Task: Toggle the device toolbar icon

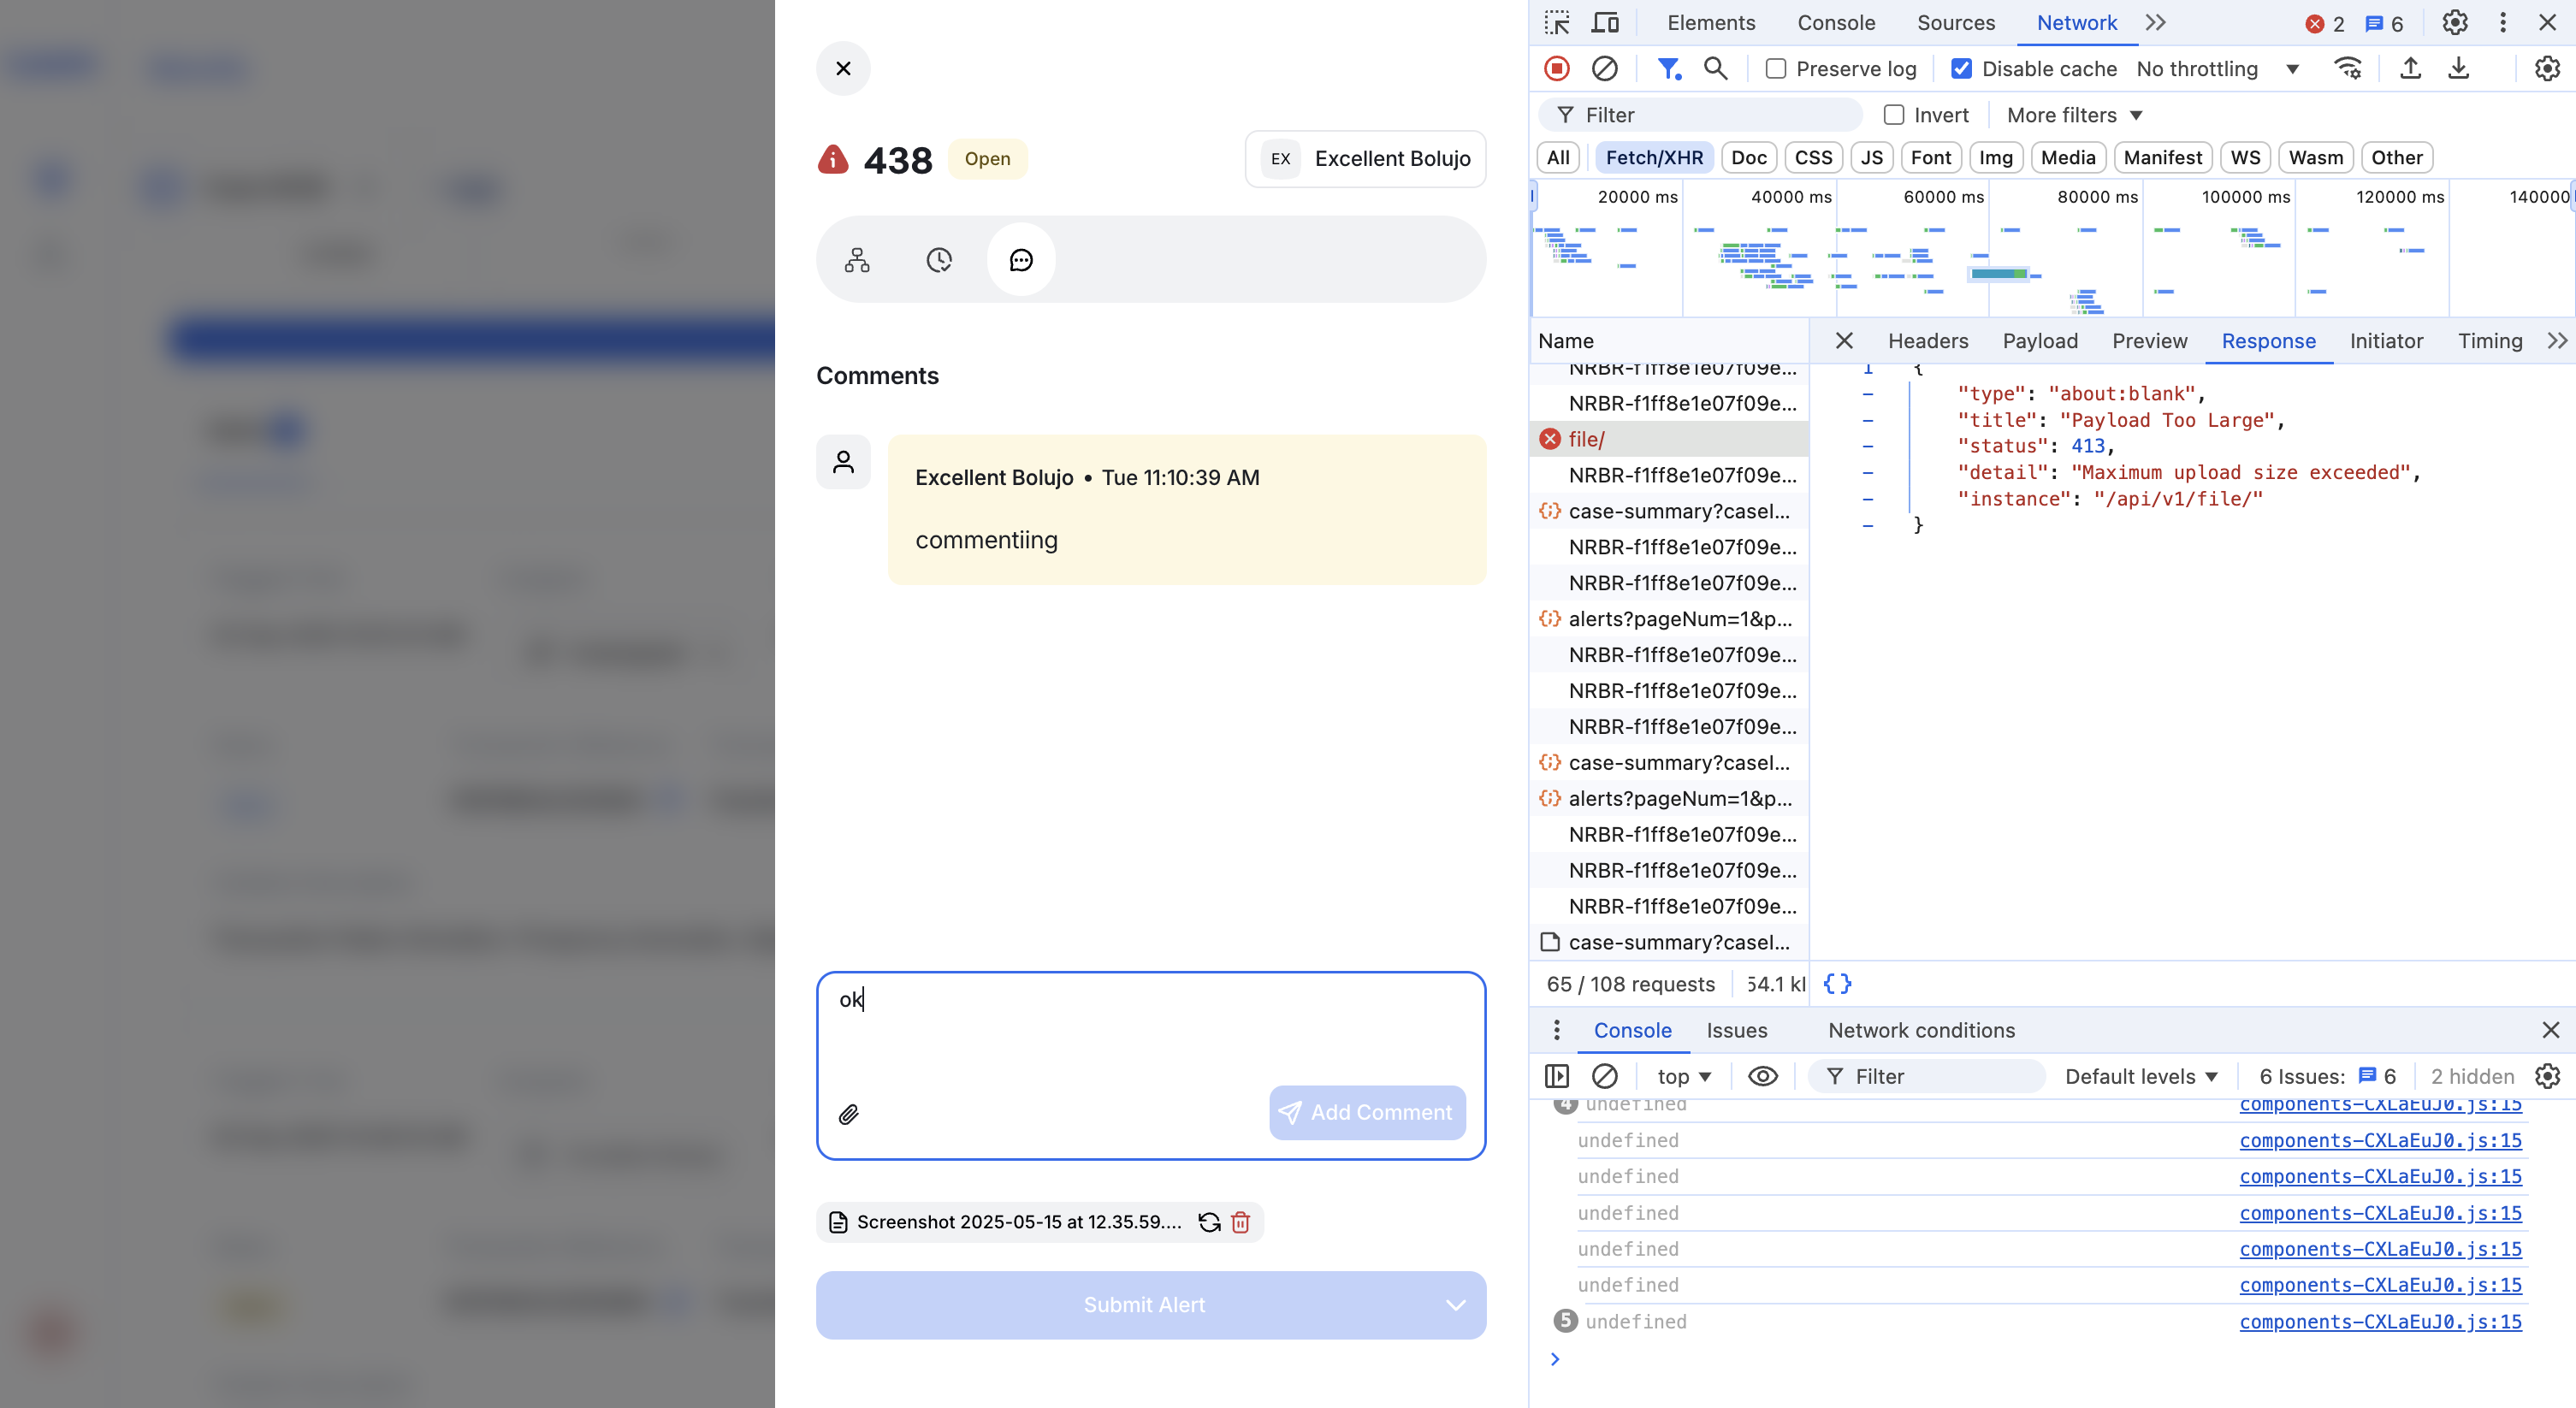Action: point(1605,22)
